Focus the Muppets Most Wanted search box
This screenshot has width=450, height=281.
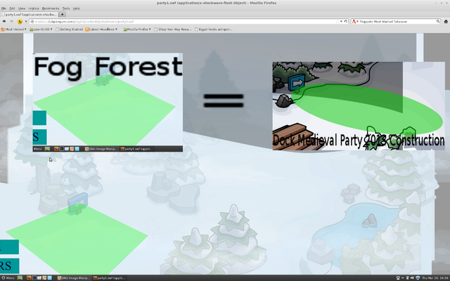pos(397,22)
